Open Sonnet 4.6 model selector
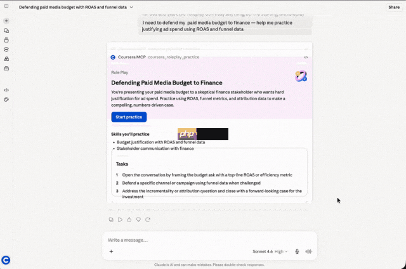Viewport: 406px width, 269px height. pyautogui.click(x=270, y=251)
